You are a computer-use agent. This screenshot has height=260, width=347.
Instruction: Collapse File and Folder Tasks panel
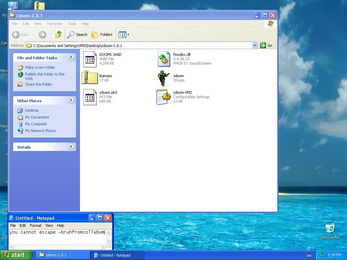71,57
